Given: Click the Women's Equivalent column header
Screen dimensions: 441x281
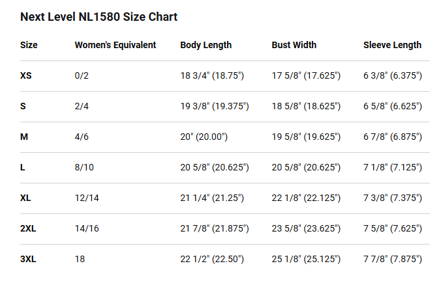Looking at the screenshot, I should point(115,45).
